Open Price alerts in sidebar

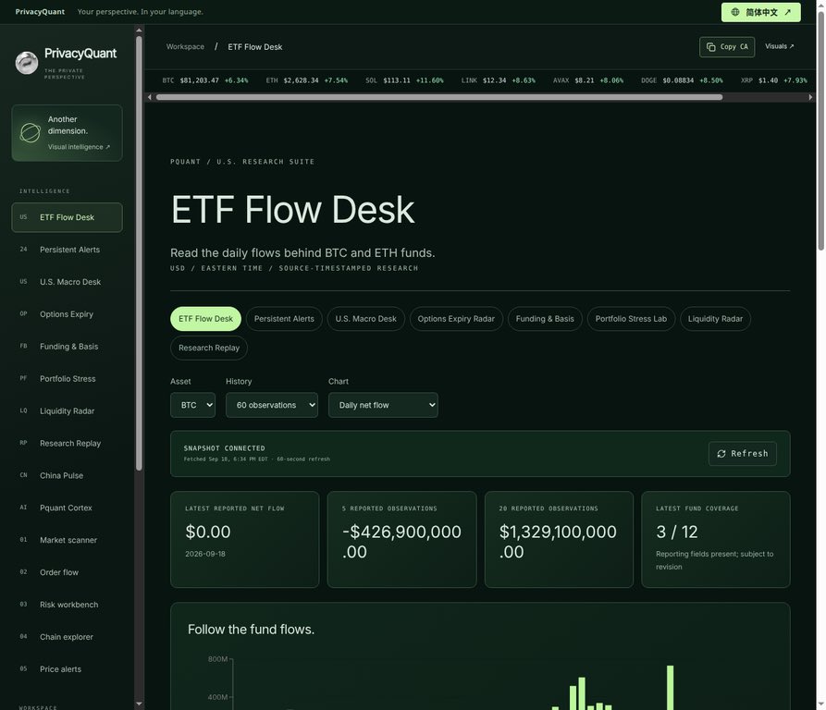point(67,669)
